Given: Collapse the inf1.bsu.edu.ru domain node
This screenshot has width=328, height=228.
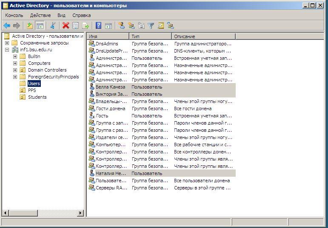Looking at the screenshot, I should tap(7, 50).
